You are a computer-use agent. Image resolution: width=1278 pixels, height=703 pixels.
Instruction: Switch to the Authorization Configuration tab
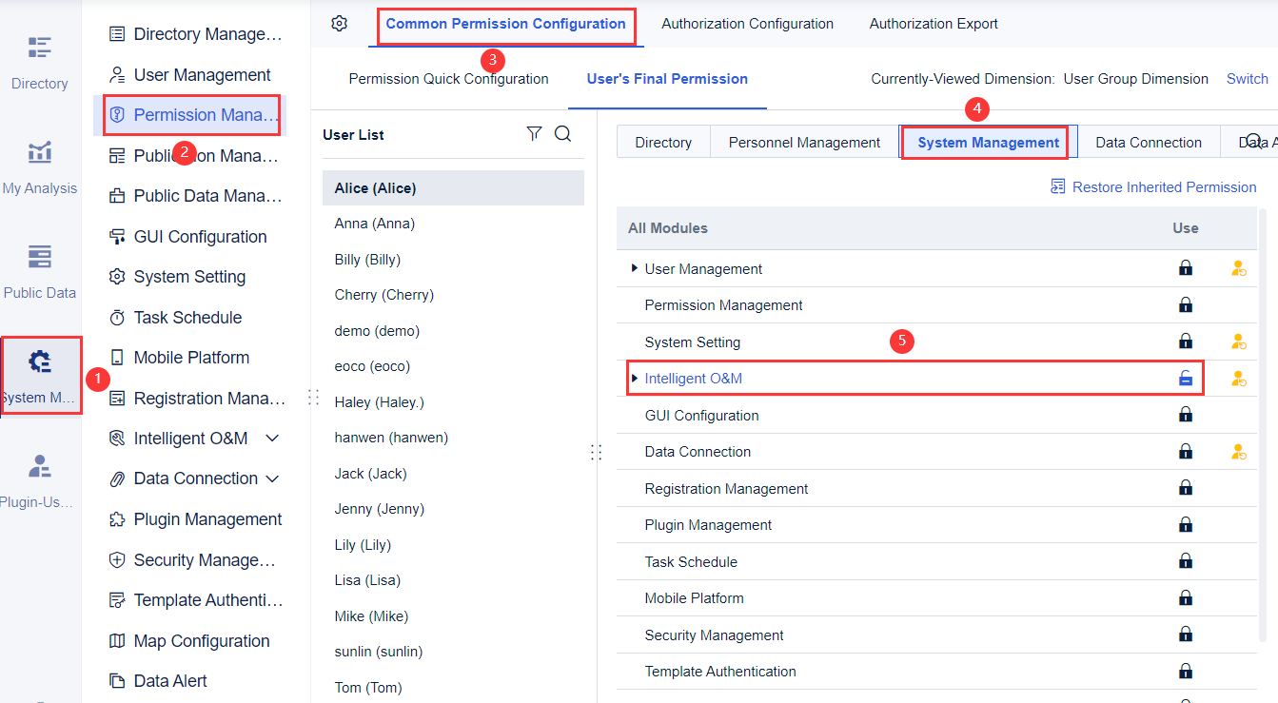point(747,23)
